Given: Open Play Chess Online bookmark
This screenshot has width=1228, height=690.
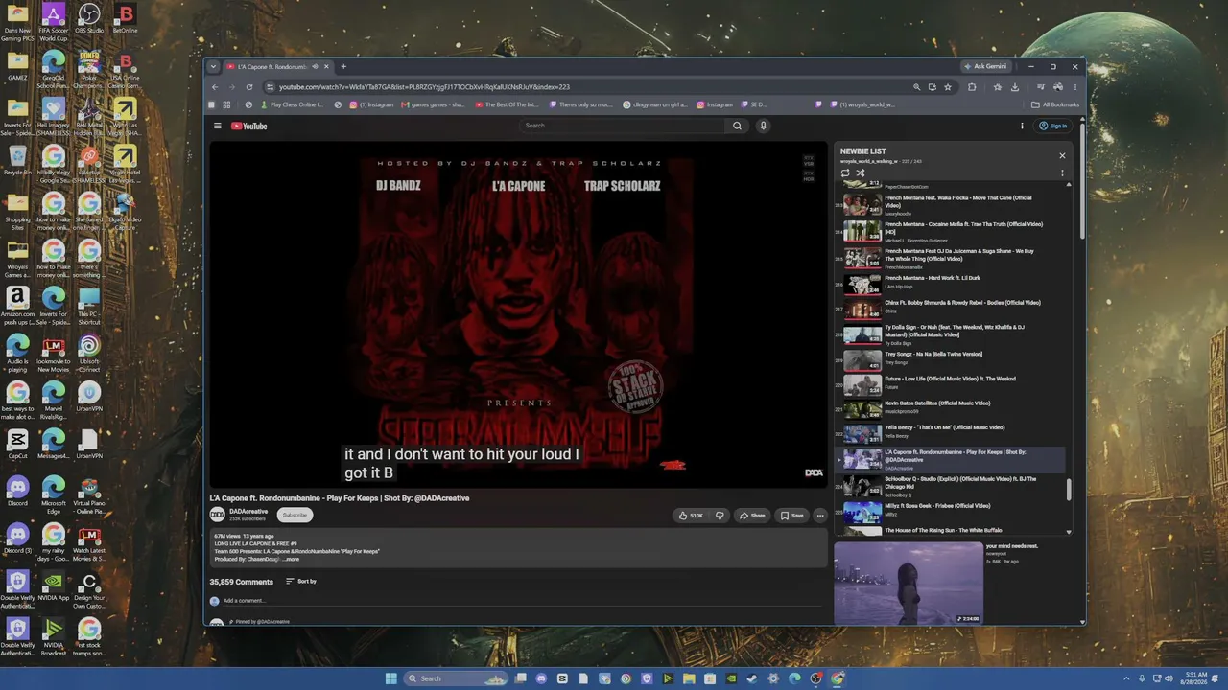Looking at the screenshot, I should click(292, 104).
